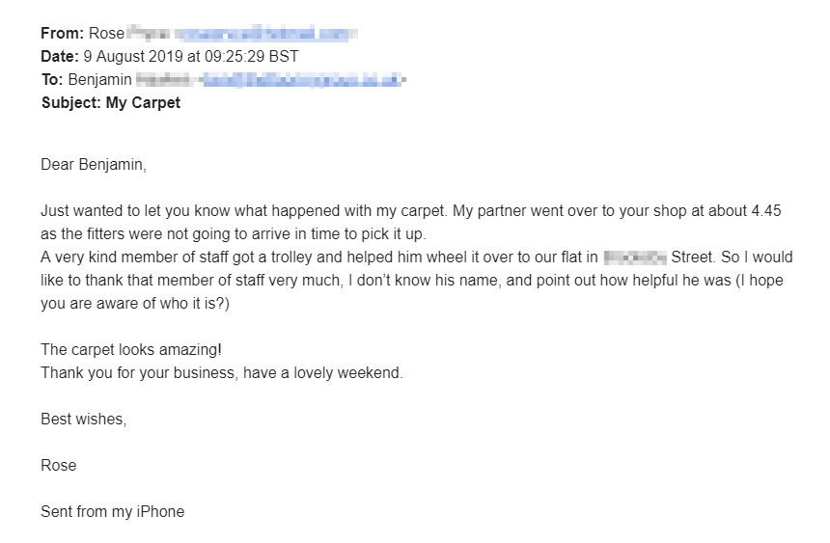The image size is (830, 543).
Task: Click the Subject label in header
Action: tap(70, 103)
